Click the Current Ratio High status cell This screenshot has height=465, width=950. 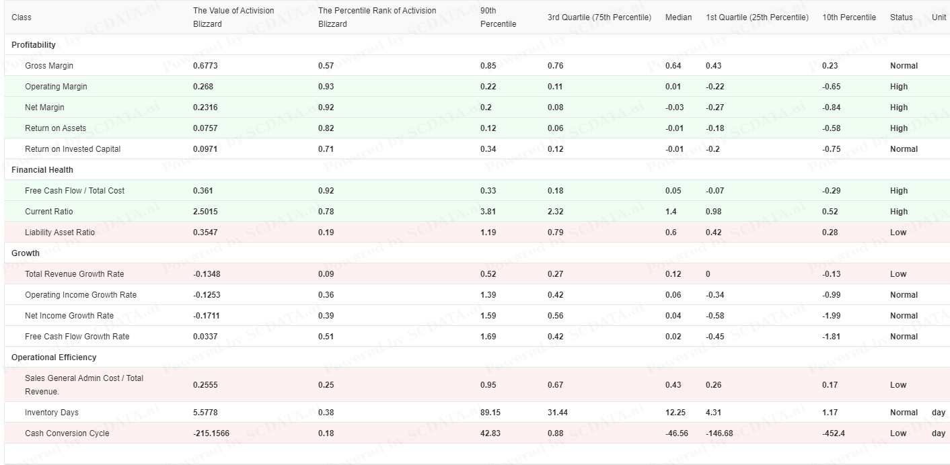pos(898,212)
